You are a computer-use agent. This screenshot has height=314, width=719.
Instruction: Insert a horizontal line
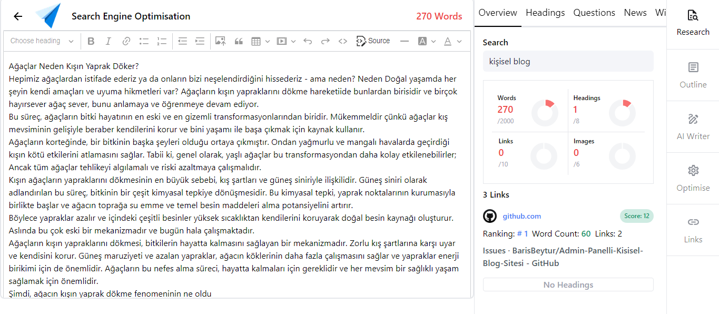click(405, 41)
